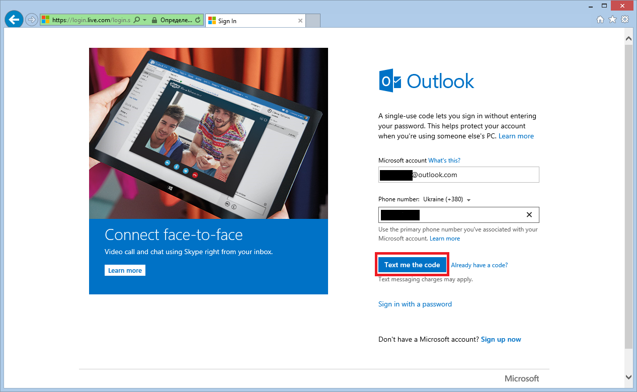Click the search magnifier in the address bar
This screenshot has height=392, width=637.
tap(137, 20)
